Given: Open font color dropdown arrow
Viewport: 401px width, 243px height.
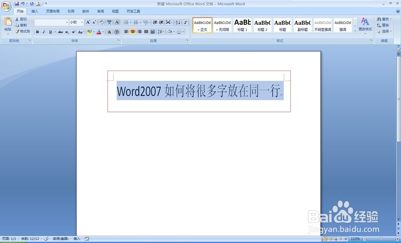Looking at the screenshot, I should pyautogui.click(x=103, y=32).
